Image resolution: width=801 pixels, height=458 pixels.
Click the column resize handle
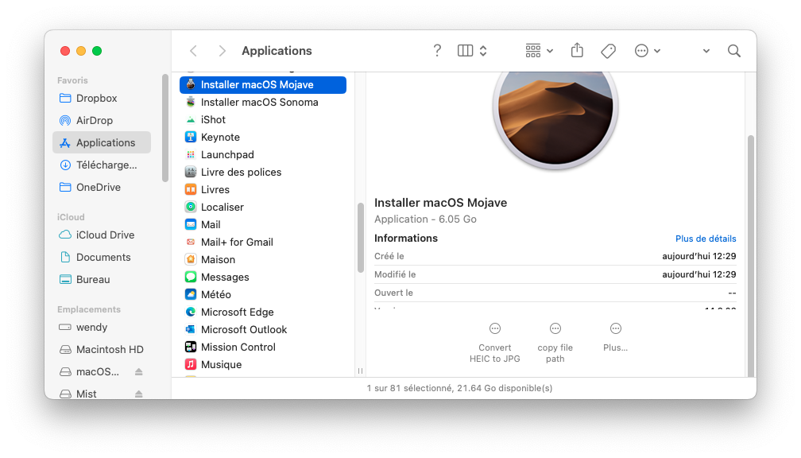click(x=360, y=371)
